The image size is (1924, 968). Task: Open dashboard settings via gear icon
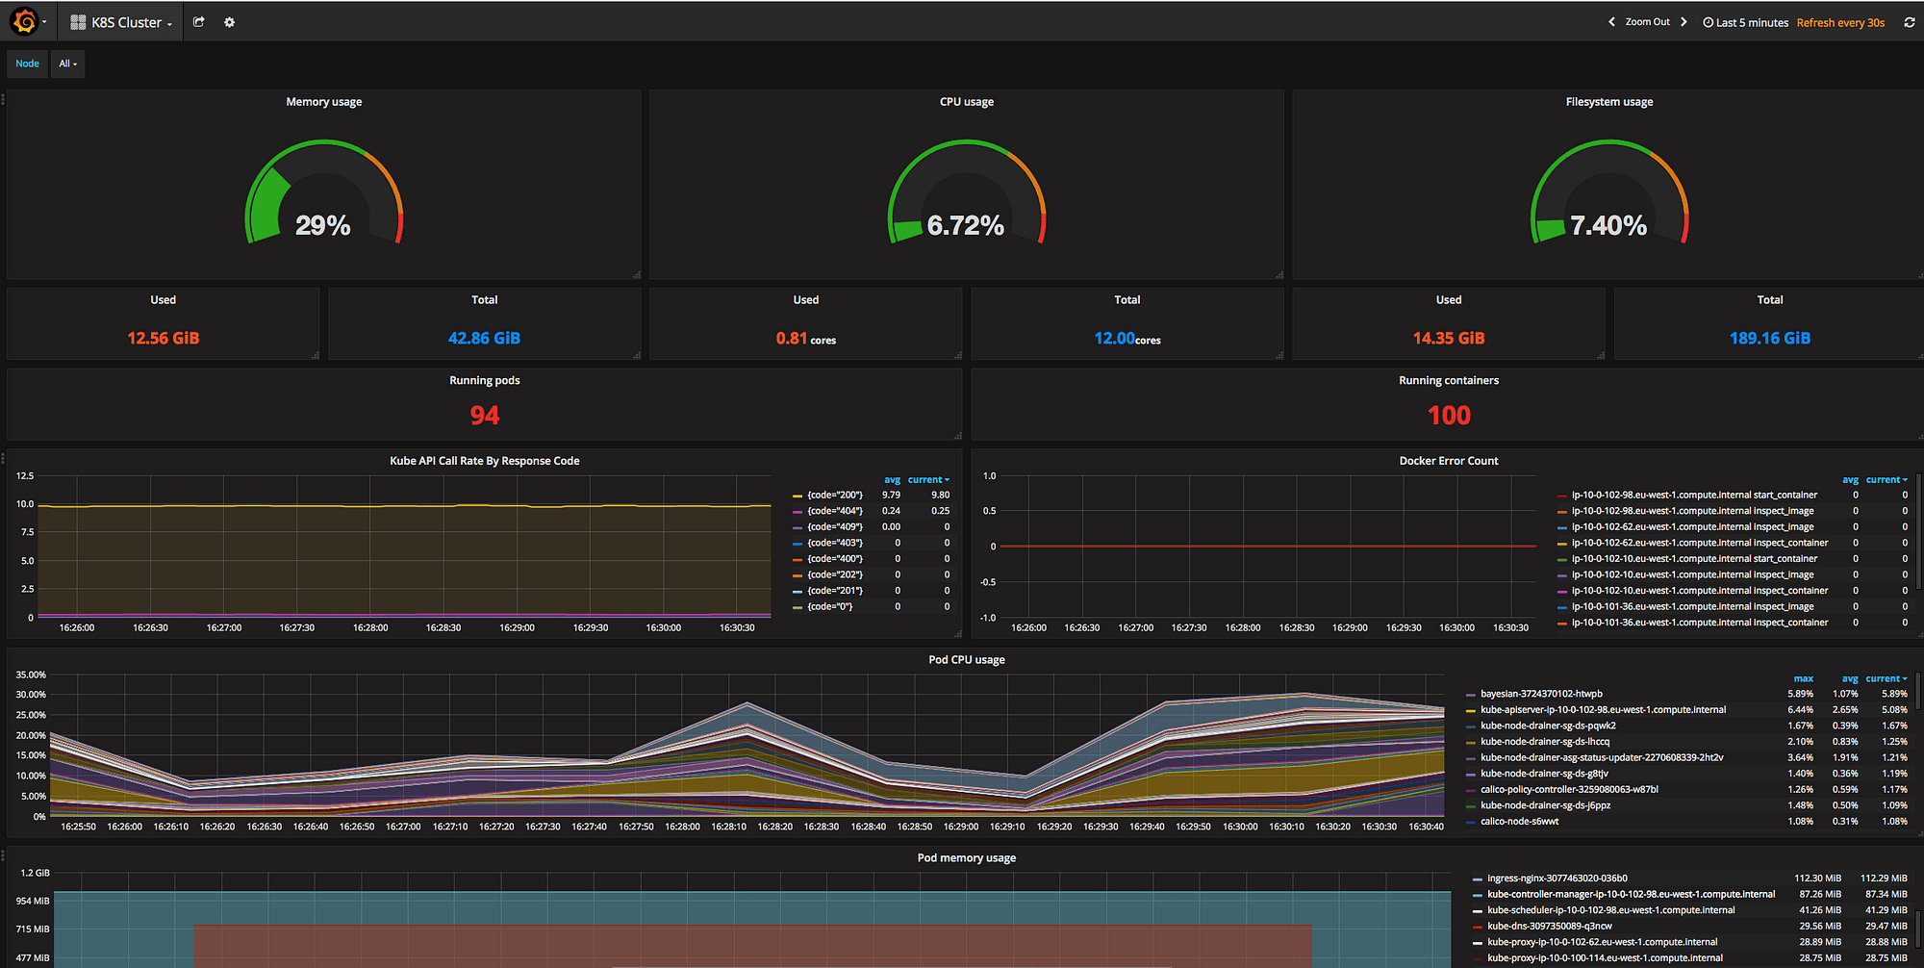tap(229, 21)
